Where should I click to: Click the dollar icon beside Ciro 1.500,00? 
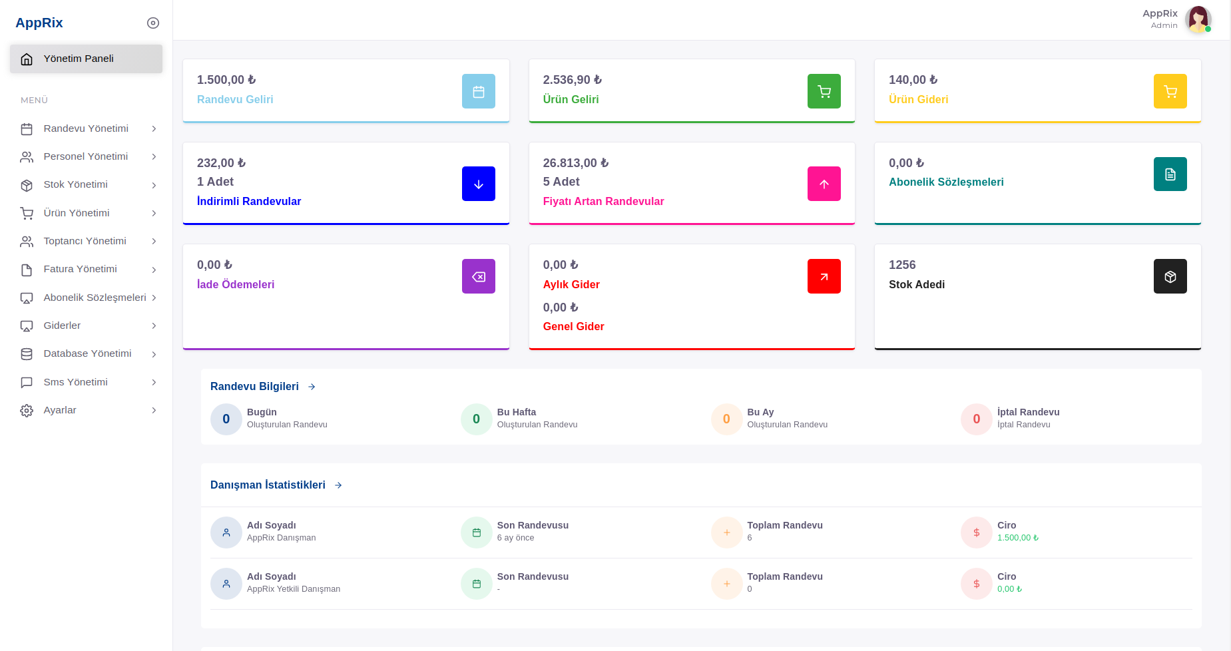pyautogui.click(x=977, y=533)
